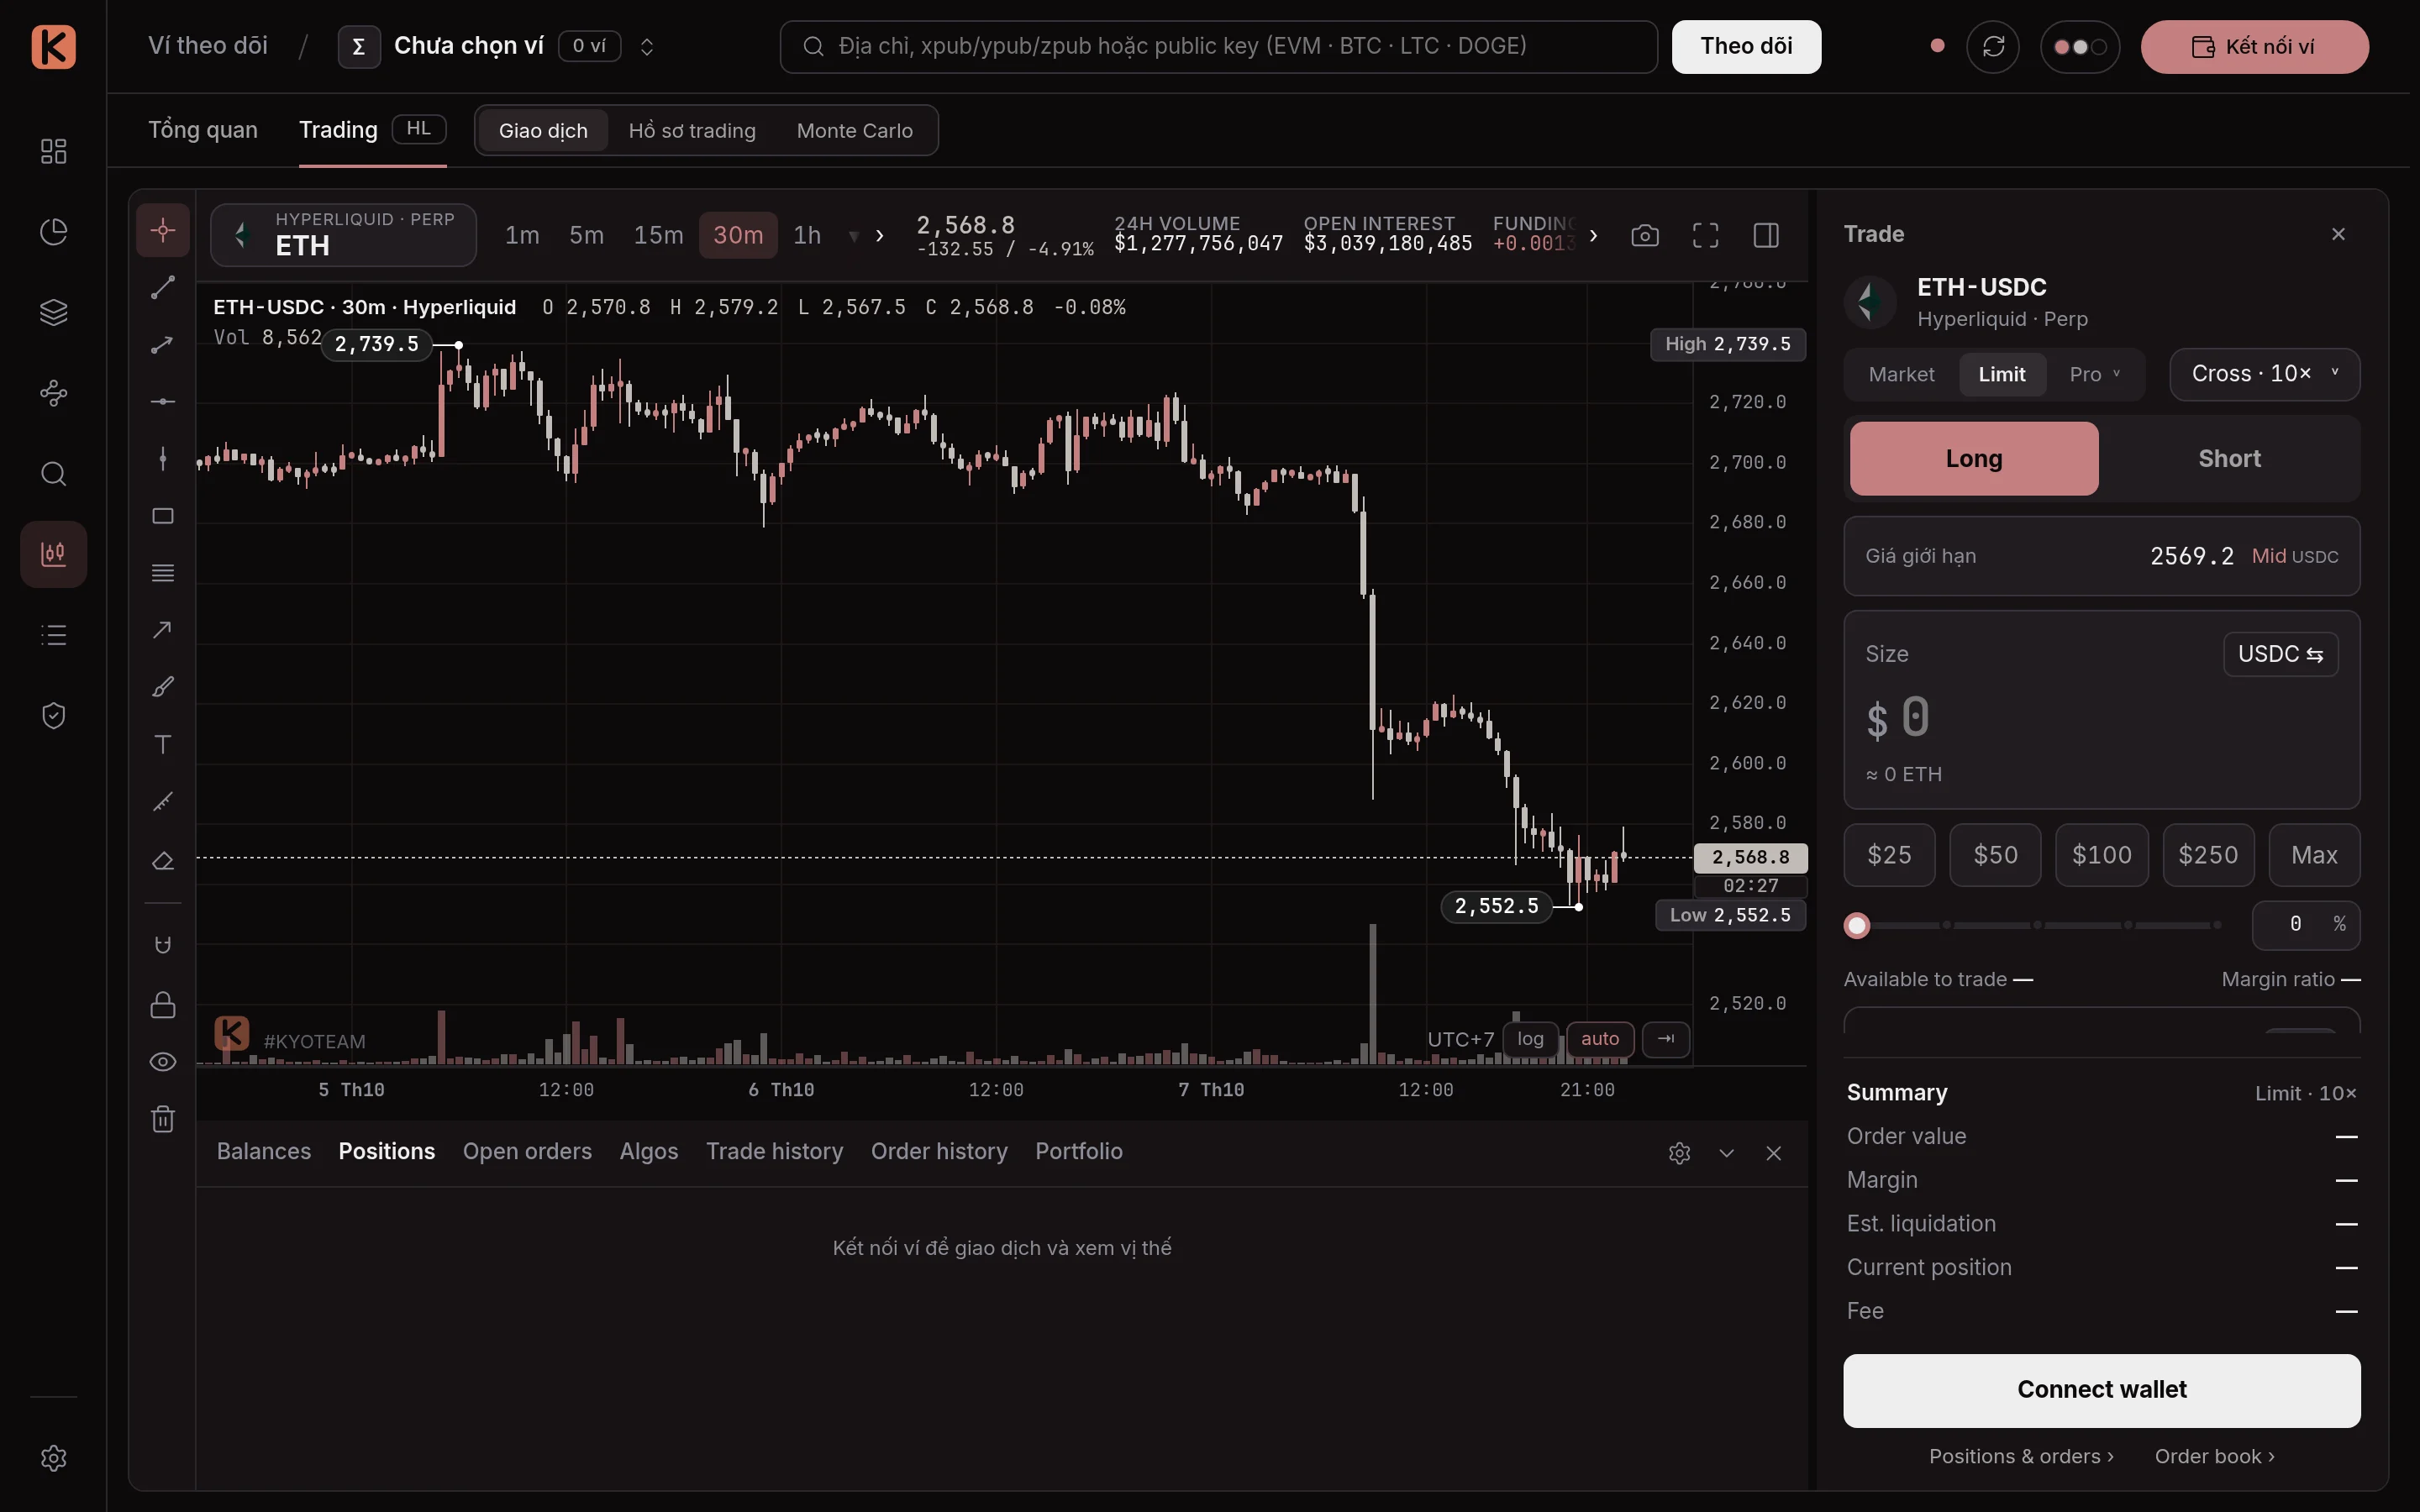The height and width of the screenshot is (1512, 2420).
Task: Switch to Monte Carlo tab
Action: [x=855, y=131]
